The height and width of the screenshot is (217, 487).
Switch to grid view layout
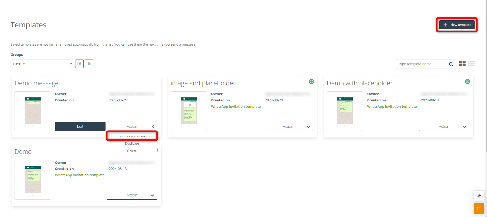462,64
